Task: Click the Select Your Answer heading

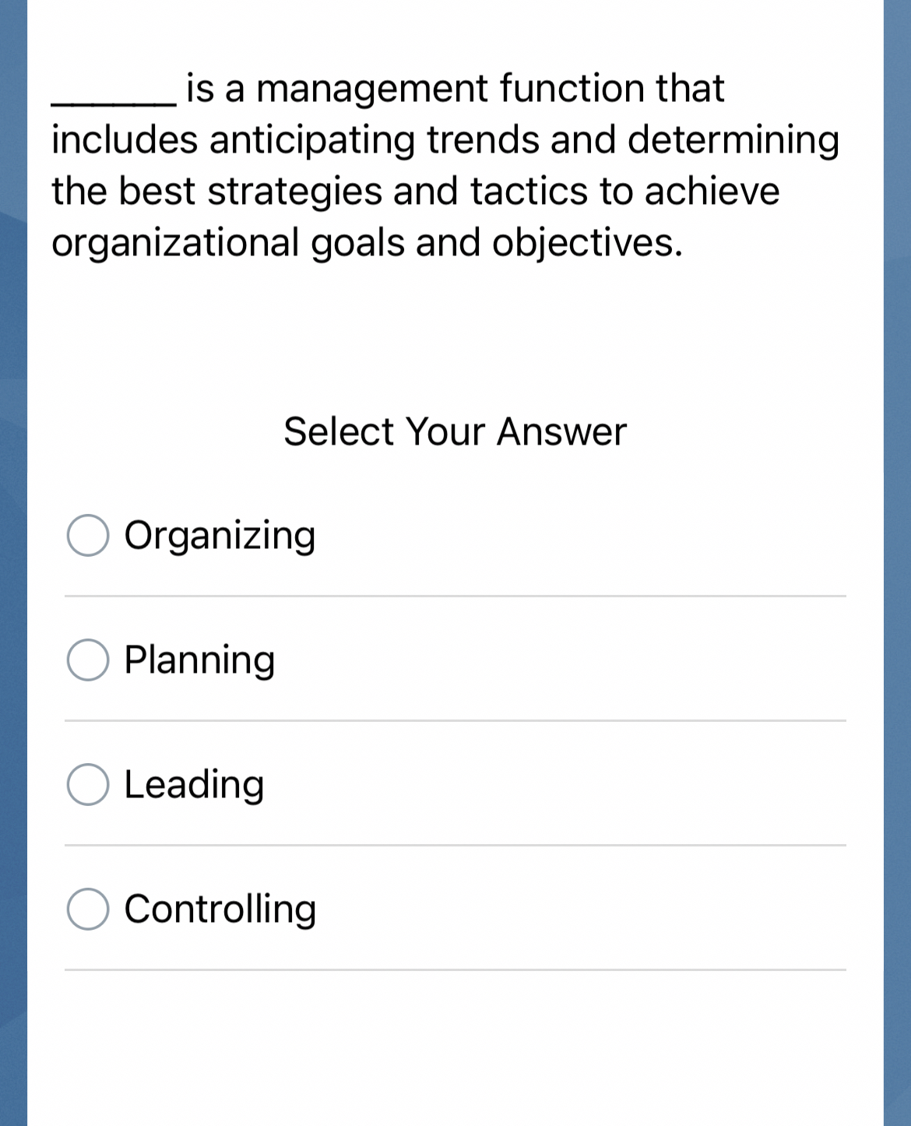Action: (455, 431)
